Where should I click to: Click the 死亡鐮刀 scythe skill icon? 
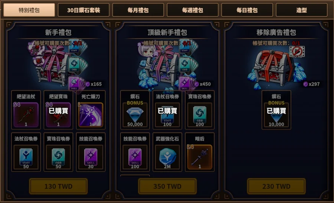click(x=91, y=115)
